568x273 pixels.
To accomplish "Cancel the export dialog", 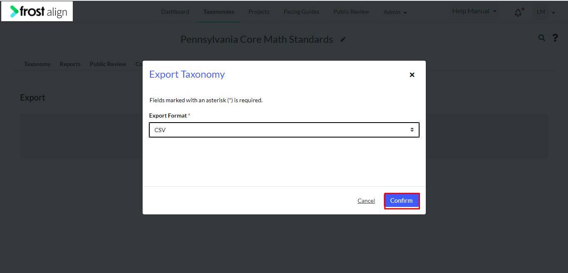I will (x=366, y=201).
